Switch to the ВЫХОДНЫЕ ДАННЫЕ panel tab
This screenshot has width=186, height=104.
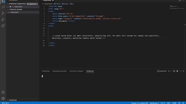tap(60, 71)
